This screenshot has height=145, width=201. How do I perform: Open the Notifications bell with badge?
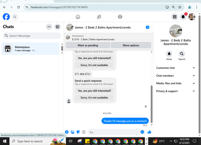(x=183, y=17)
